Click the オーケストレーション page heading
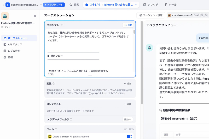The image size is (209, 139). pos(59,15)
